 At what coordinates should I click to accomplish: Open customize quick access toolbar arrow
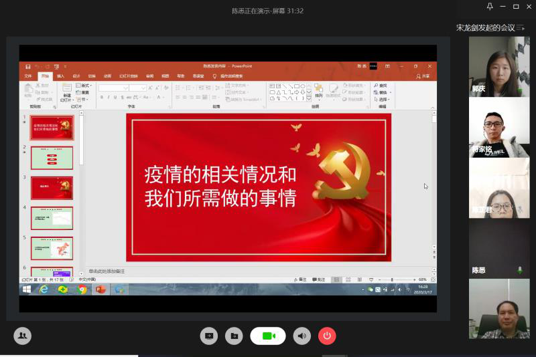(65, 66)
